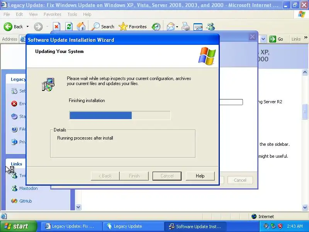Expand the address bar dropdown

[263, 39]
